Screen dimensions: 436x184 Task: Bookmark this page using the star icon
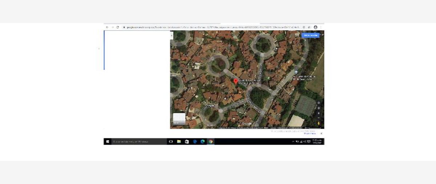309,27
